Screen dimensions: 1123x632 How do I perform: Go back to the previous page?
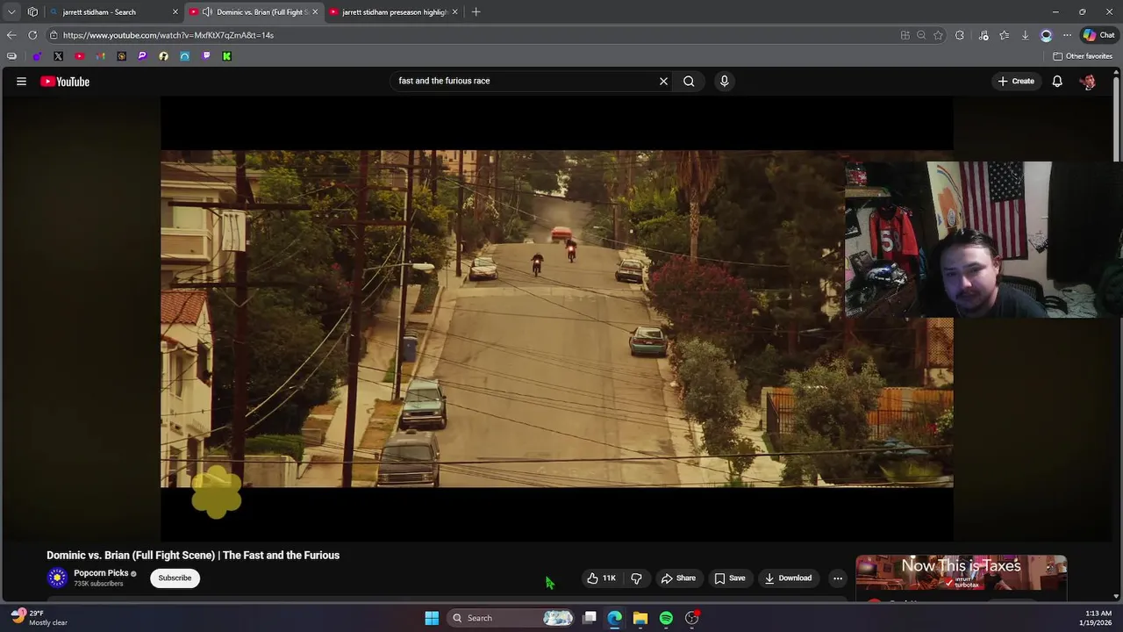pos(11,35)
